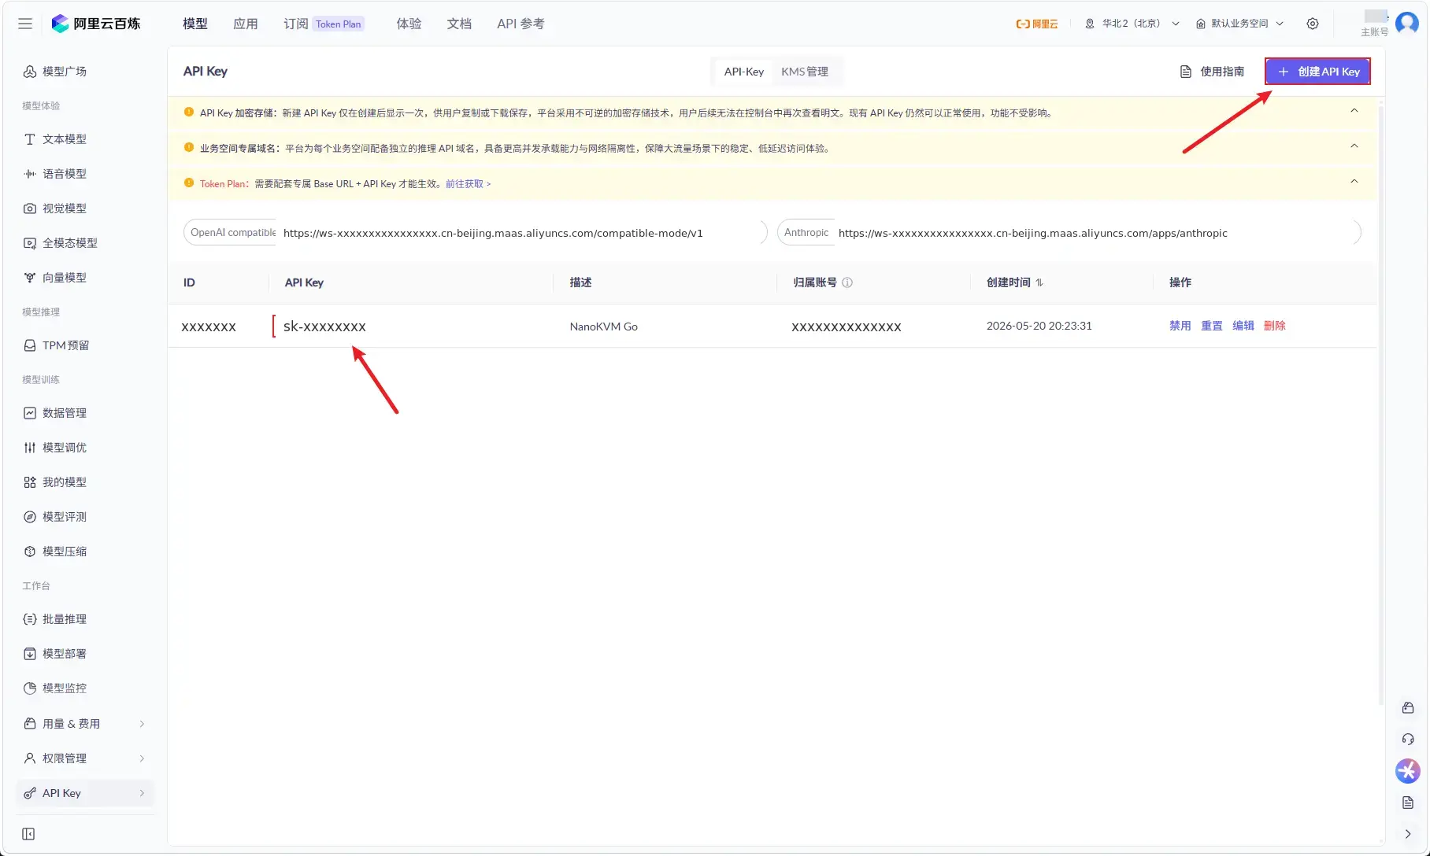Select the API 参考 top menu

coord(521,24)
